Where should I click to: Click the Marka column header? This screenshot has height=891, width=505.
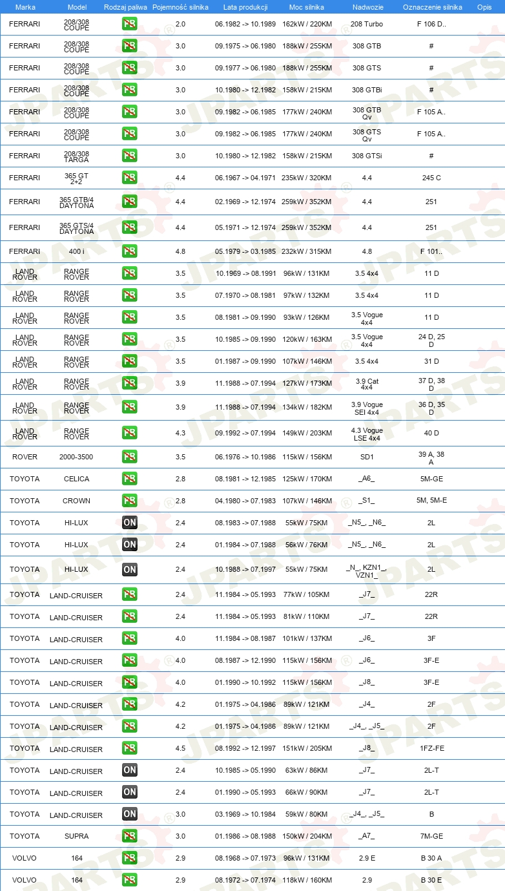[25, 6]
